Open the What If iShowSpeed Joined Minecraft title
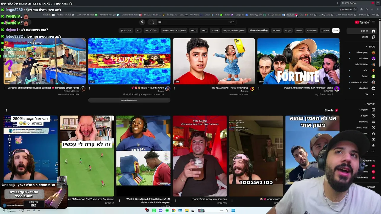 point(148,201)
